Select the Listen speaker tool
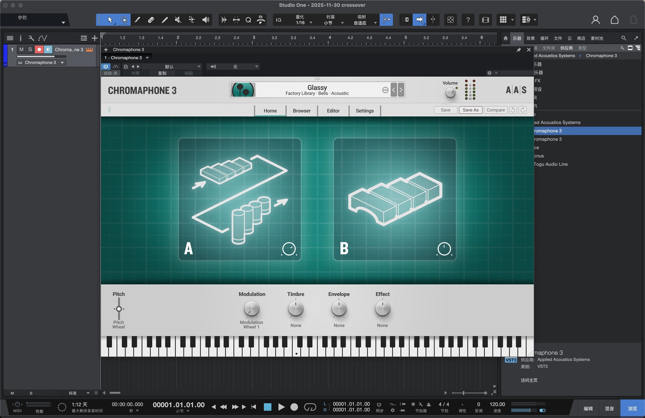The width and height of the screenshot is (645, 418). point(206,20)
